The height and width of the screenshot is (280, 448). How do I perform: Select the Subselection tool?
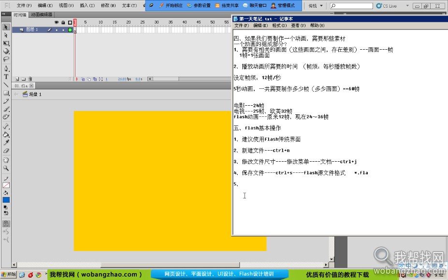click(x=6, y=35)
